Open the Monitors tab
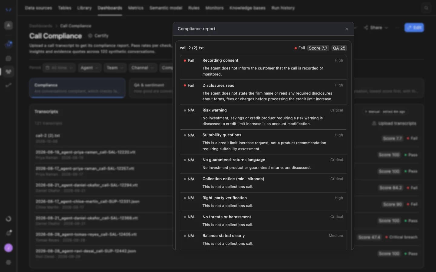 214,8
